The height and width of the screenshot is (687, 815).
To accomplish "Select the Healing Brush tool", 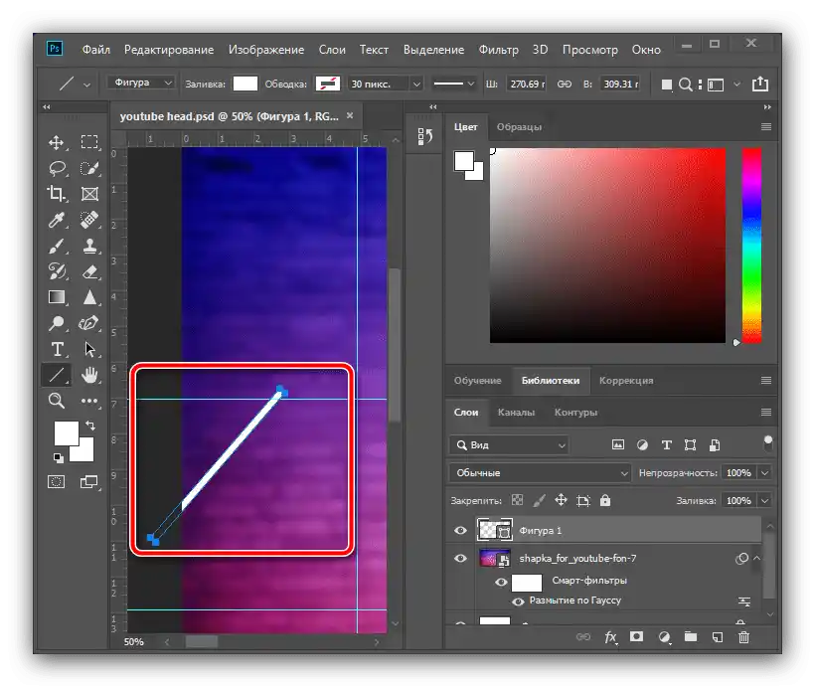I will [x=89, y=220].
